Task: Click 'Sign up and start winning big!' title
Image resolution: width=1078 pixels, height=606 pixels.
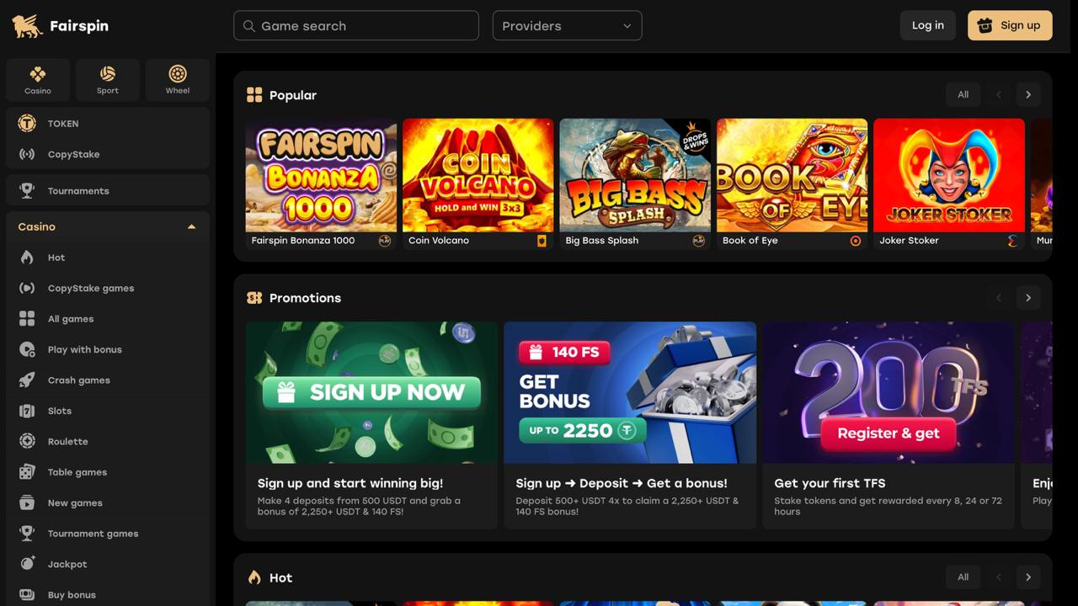Action: click(350, 483)
